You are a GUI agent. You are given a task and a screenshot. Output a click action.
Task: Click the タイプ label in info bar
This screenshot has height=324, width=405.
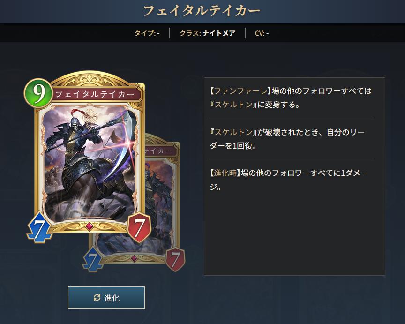click(x=147, y=33)
